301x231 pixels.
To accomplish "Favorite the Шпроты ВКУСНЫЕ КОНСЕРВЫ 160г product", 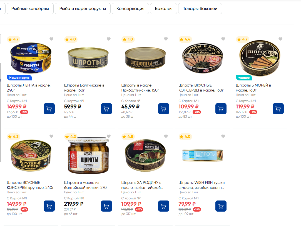I will [223, 39].
